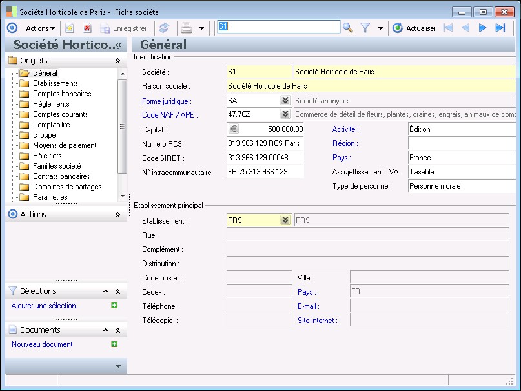The image size is (521, 391).
Task: Click the printer icon
Action: [187, 28]
